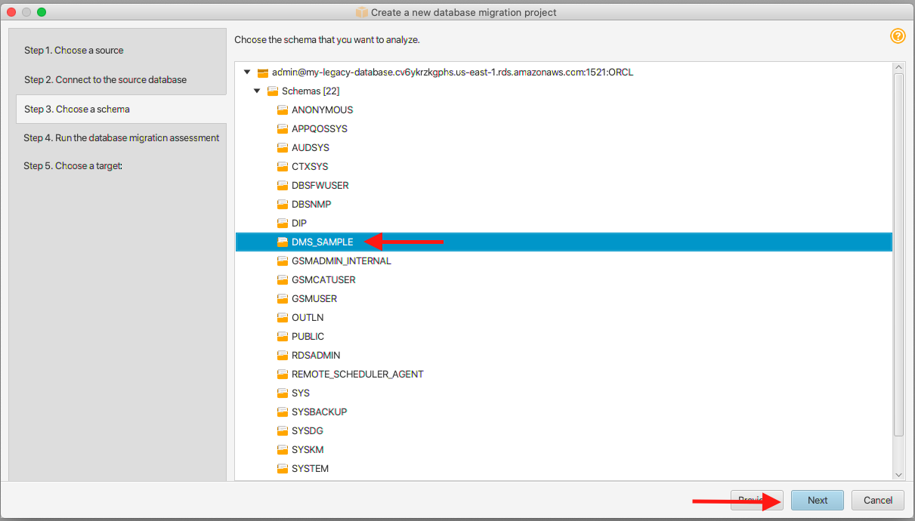This screenshot has width=915, height=521.
Task: Click the PUBLIC schema icon
Action: click(283, 337)
